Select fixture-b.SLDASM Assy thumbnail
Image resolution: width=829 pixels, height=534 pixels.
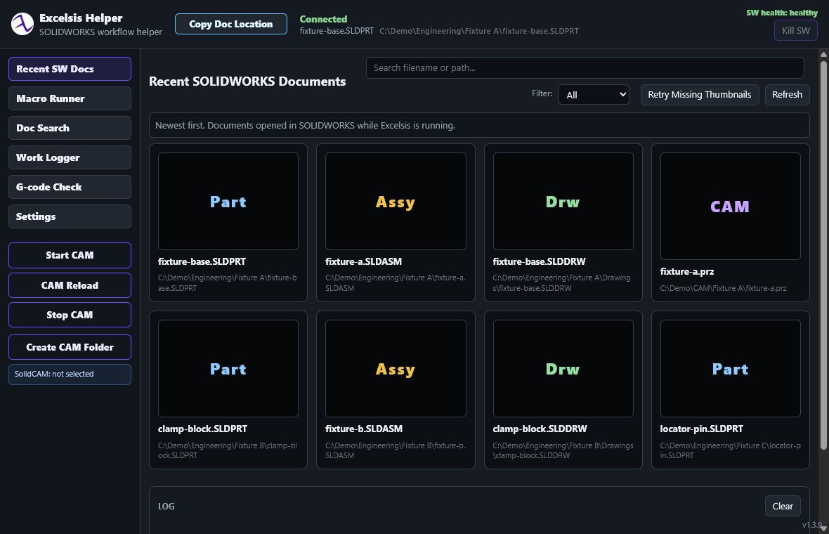coord(396,368)
